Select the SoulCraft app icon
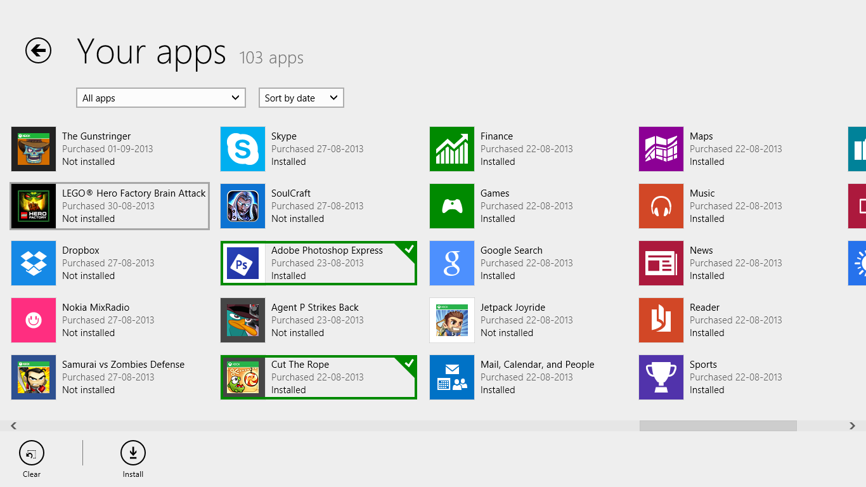 (243, 206)
